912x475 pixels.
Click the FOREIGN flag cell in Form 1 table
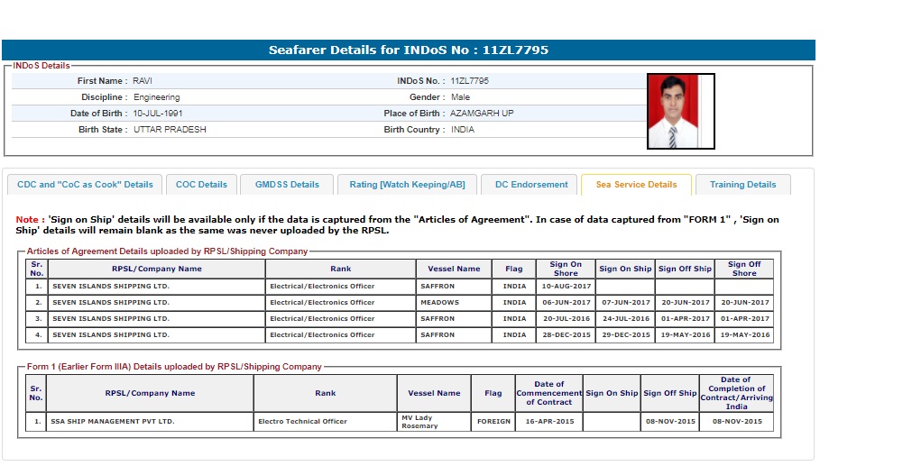click(x=493, y=422)
